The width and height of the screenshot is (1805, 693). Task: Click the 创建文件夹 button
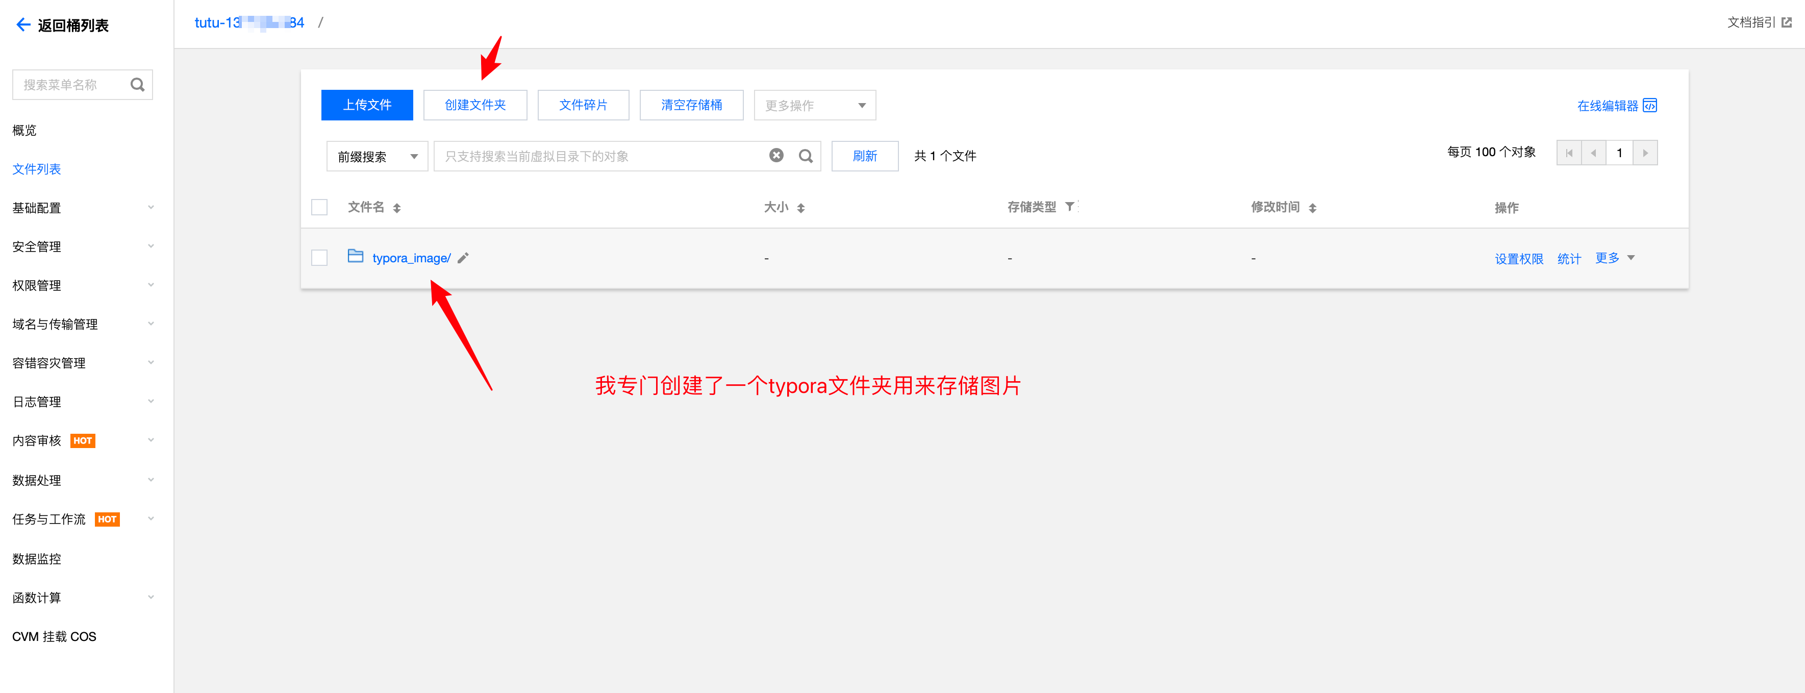pos(475,105)
